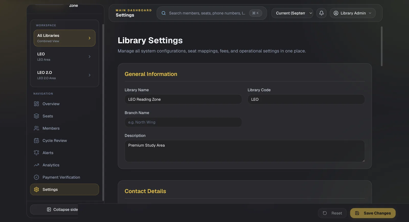409x222 pixels.
Task: Click the Members people icon
Action: 37,128
